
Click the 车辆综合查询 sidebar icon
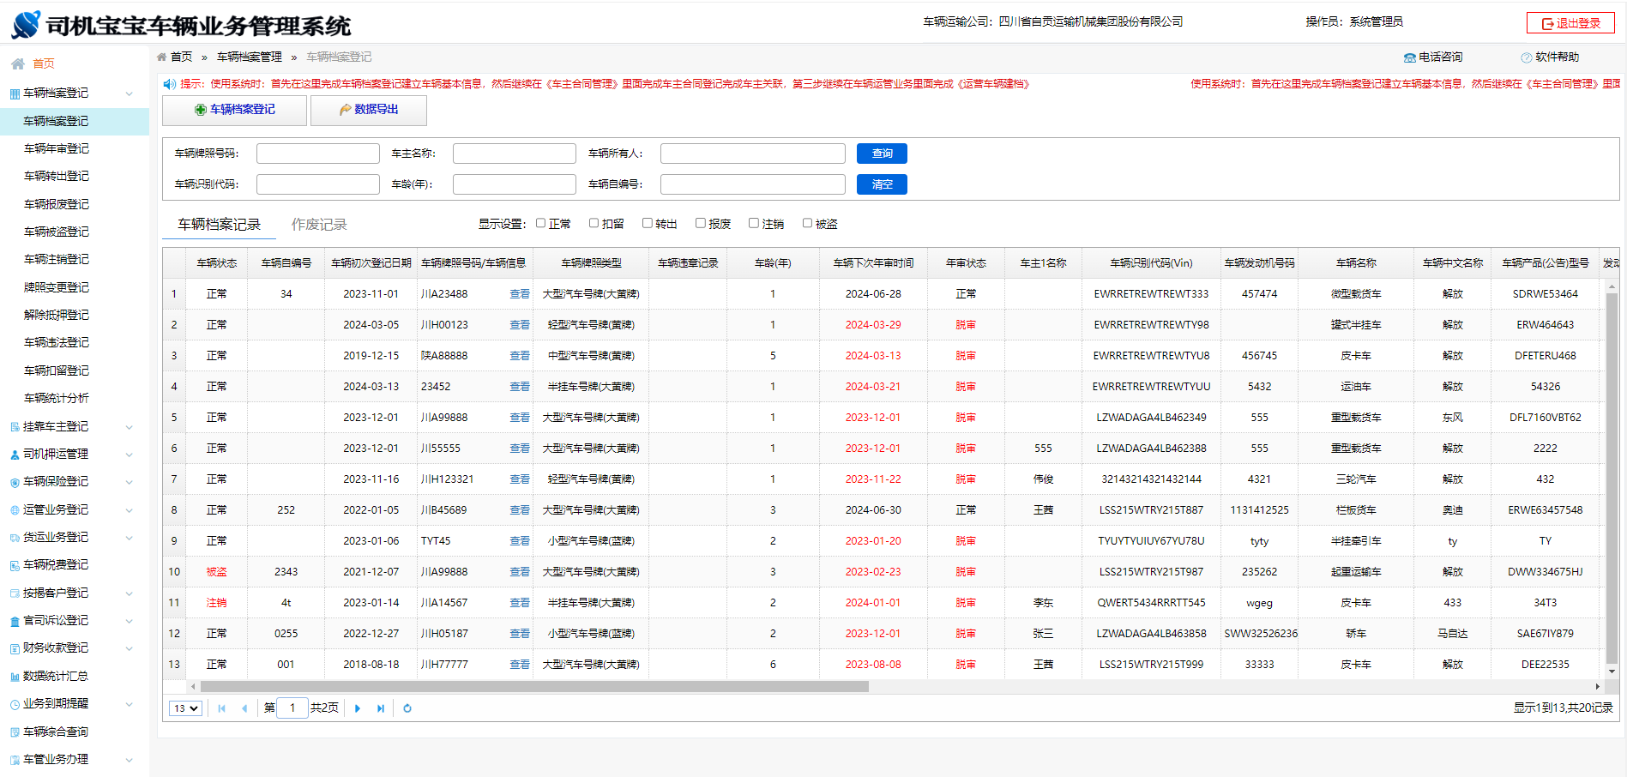pyautogui.click(x=15, y=732)
